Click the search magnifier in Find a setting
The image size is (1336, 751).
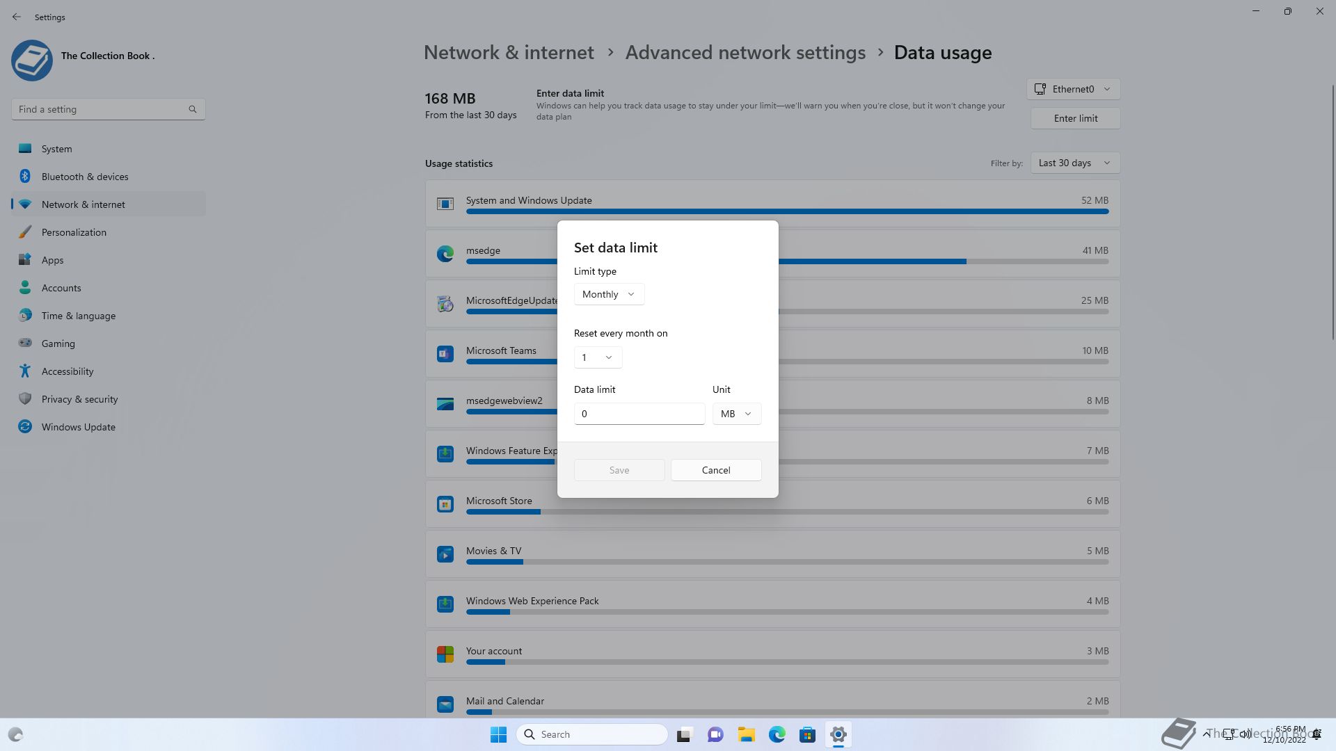[193, 109]
